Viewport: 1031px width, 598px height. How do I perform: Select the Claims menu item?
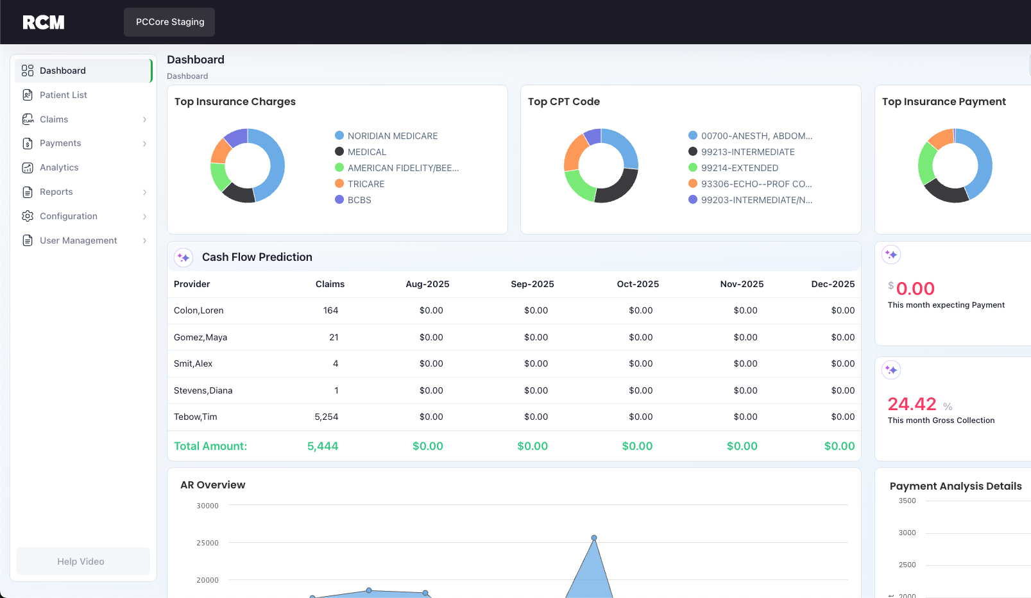coord(83,119)
